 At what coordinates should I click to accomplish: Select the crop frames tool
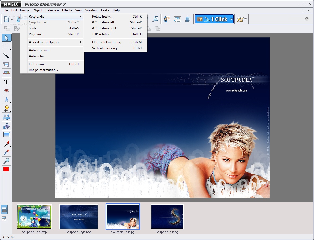(6, 64)
